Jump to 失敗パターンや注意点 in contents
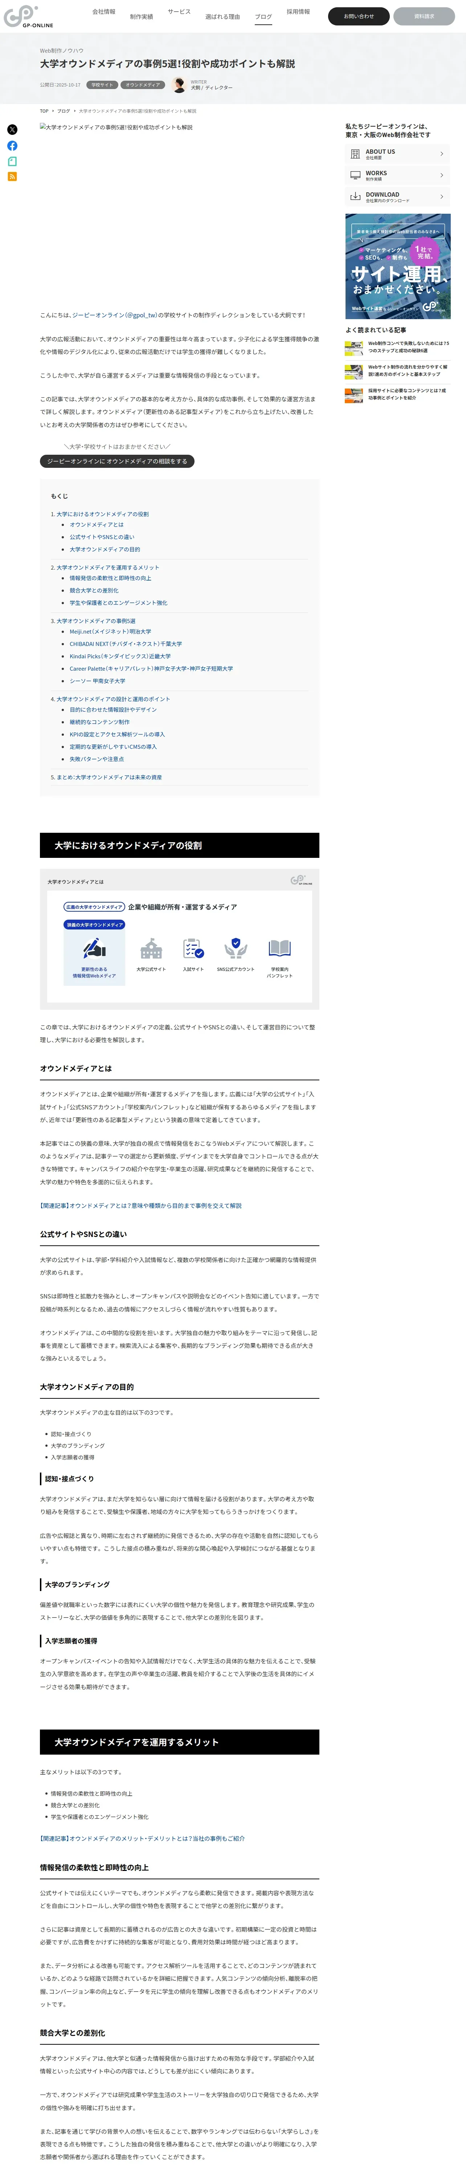Screen dimensions: 466x2181 pyautogui.click(x=97, y=759)
